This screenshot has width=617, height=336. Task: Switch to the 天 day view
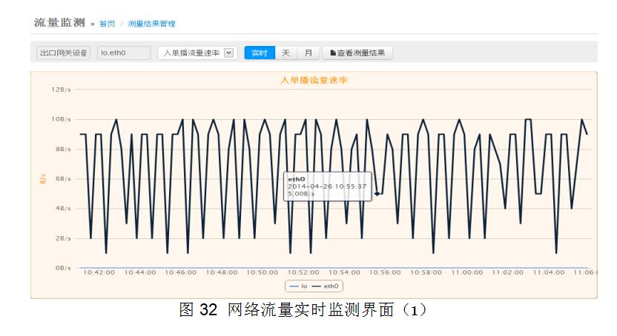286,53
